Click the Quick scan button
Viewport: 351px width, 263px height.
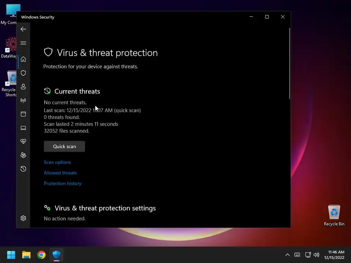pyautogui.click(x=64, y=147)
